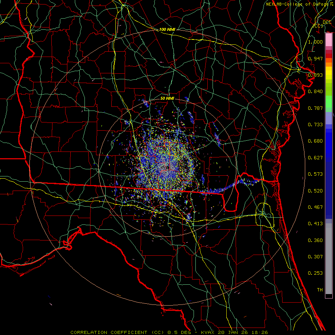This screenshot has height=335, width=335.
Task: Select the 0.467 legend value
Action: (315, 207)
